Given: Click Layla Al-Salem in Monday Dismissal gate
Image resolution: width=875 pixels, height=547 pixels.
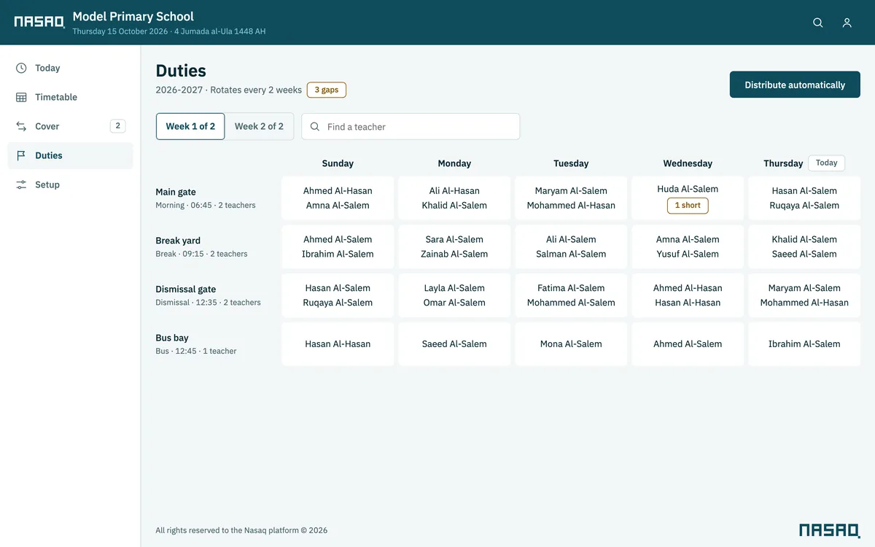Looking at the screenshot, I should coord(454,288).
